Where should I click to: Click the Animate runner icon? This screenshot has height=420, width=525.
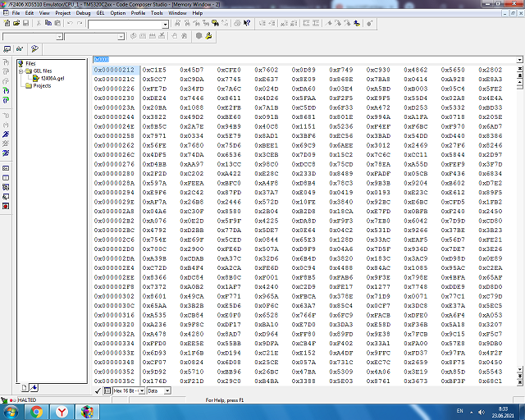click(6, 153)
